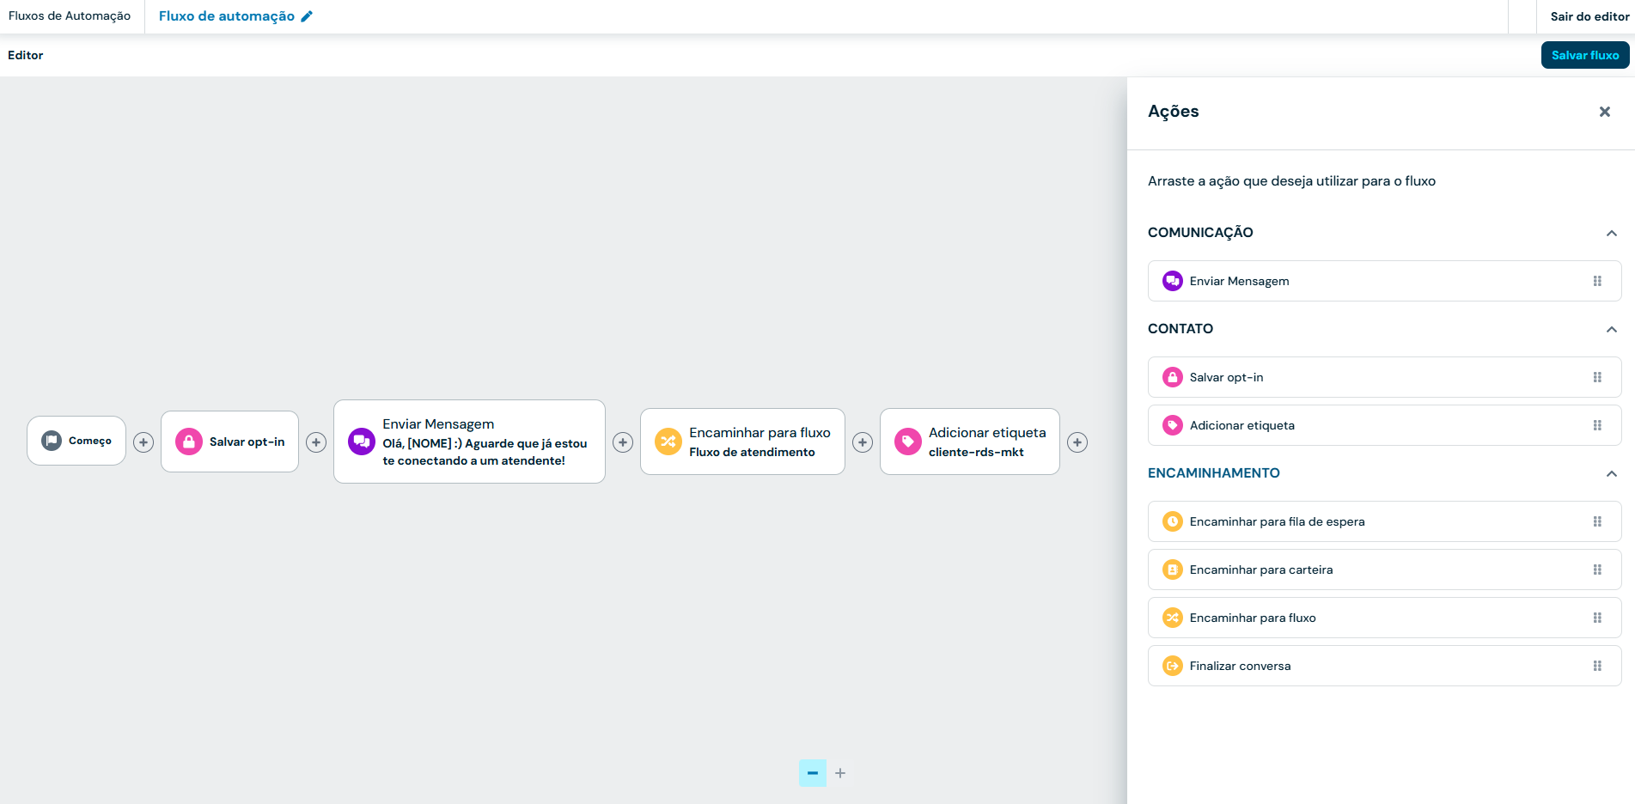Select the Encaminhar para fluxo canvas node
The height and width of the screenshot is (804, 1635).
[742, 442]
